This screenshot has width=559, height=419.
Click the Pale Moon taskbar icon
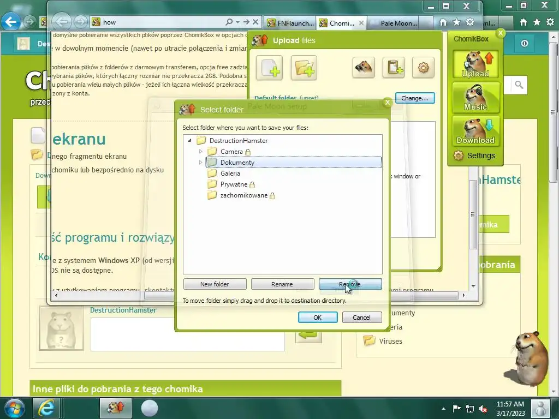(150, 408)
